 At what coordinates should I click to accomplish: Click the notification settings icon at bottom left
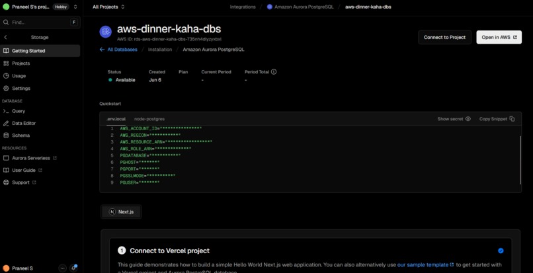click(73, 268)
